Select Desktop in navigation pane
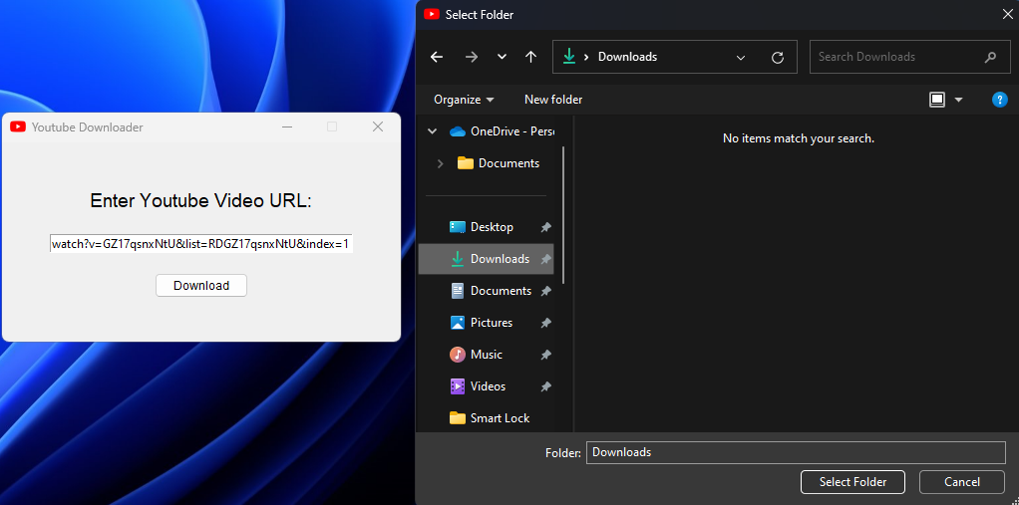1019x505 pixels. (x=482, y=227)
